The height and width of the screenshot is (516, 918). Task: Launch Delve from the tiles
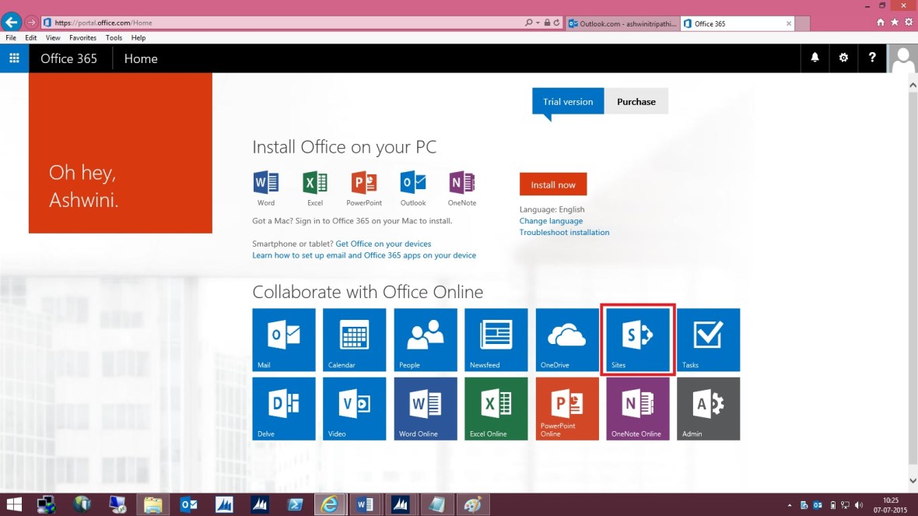(x=283, y=409)
